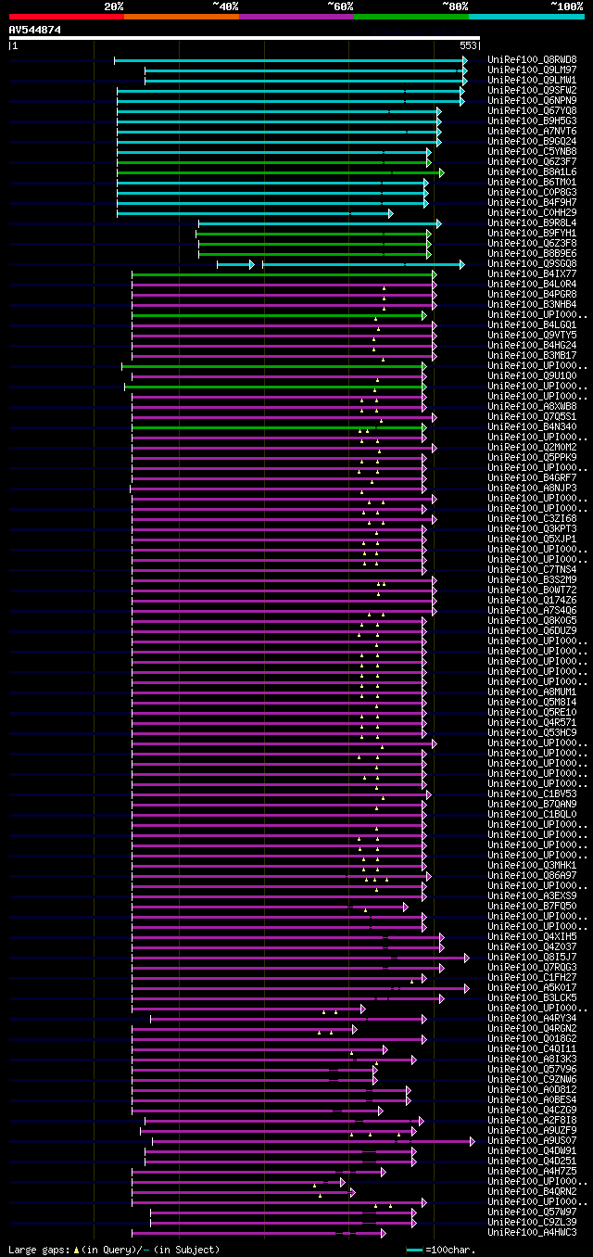Select hit label UniRef100_Q6NPN9

(x=532, y=100)
